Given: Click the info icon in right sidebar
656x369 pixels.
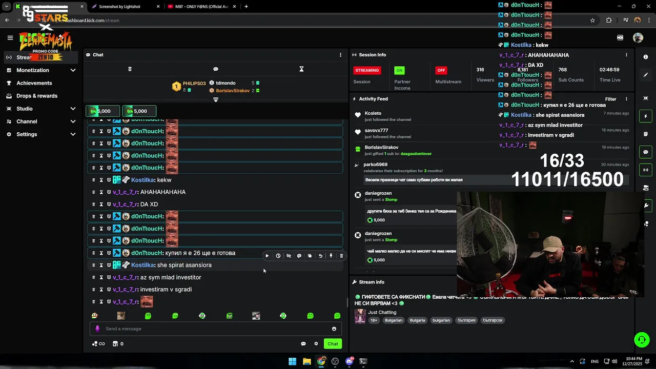Looking at the screenshot, I should point(646,57).
